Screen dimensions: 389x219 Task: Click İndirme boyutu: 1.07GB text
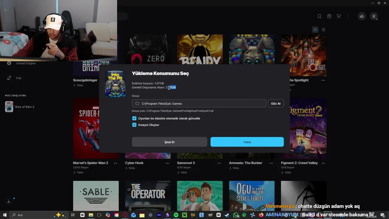[148, 83]
